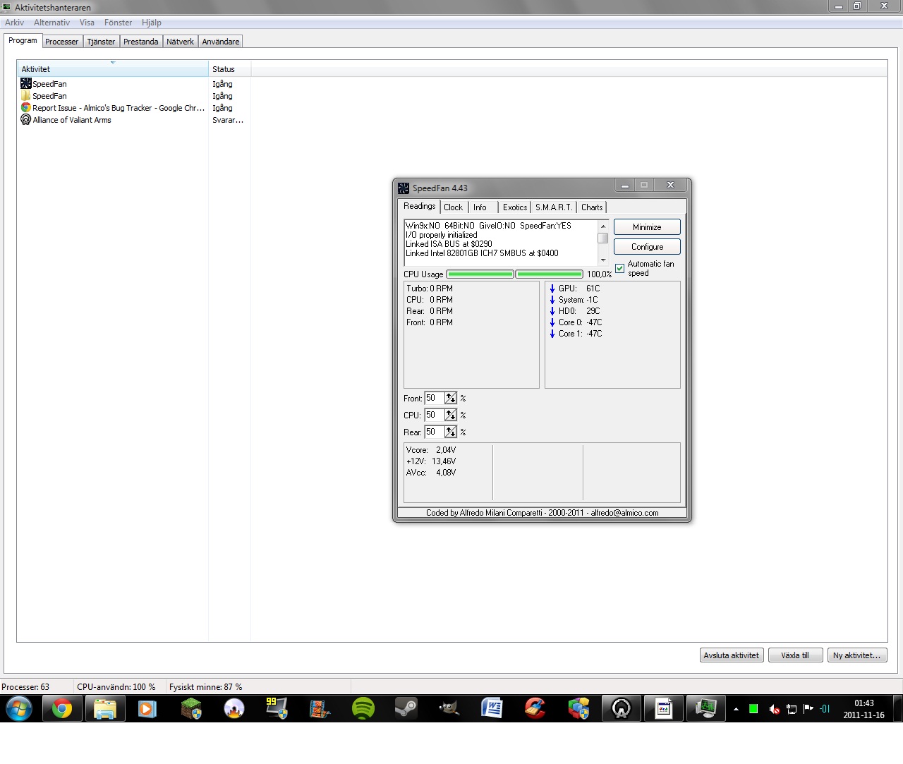Click the first SpeedFan icon in activity list

(x=26, y=83)
